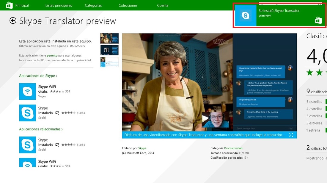
Task: Open the Skype icon under Aplicaciones relacionadas
Action: tap(28, 145)
